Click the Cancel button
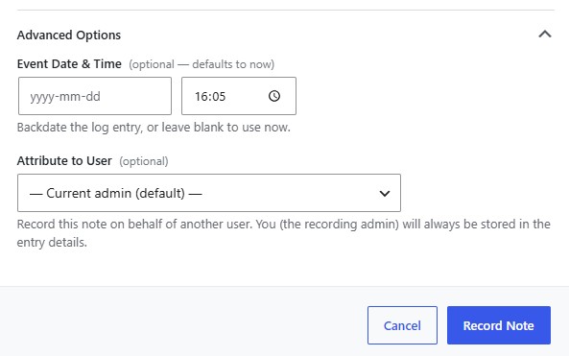The width and height of the screenshot is (569, 356). pyautogui.click(x=402, y=325)
